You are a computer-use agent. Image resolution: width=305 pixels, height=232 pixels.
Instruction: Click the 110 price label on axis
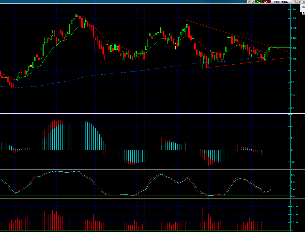tap(294, 48)
